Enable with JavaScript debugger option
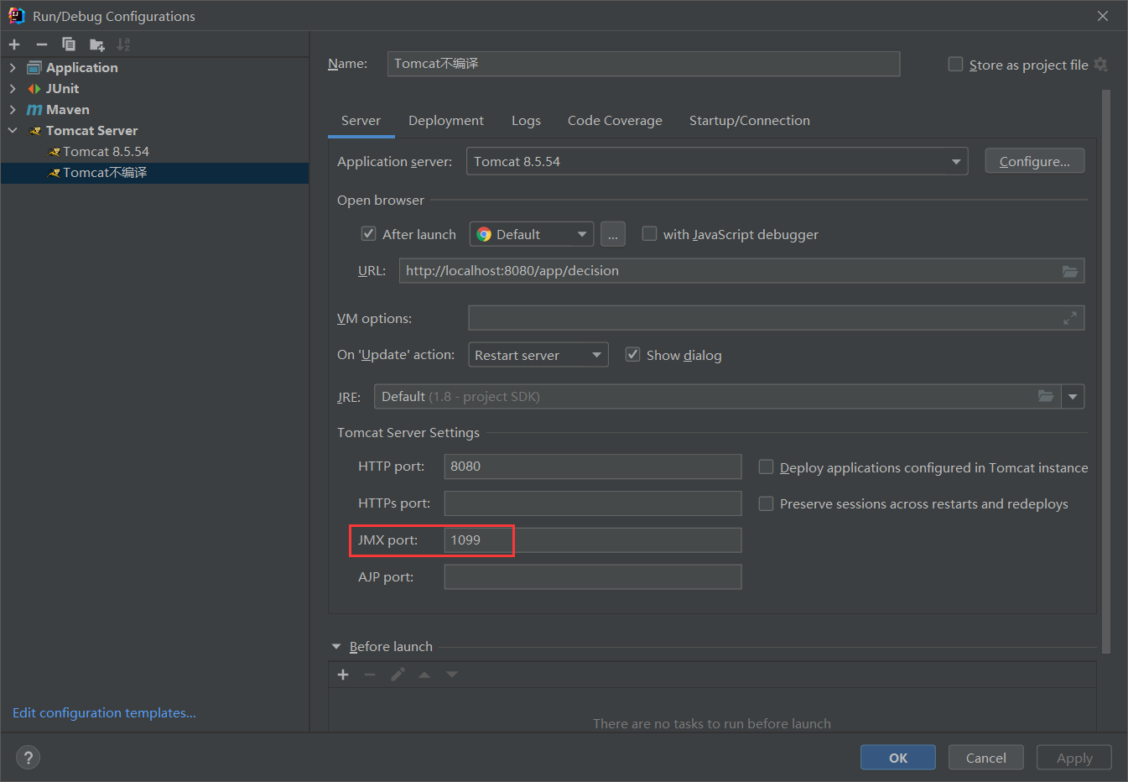The height and width of the screenshot is (782, 1128). tap(649, 234)
